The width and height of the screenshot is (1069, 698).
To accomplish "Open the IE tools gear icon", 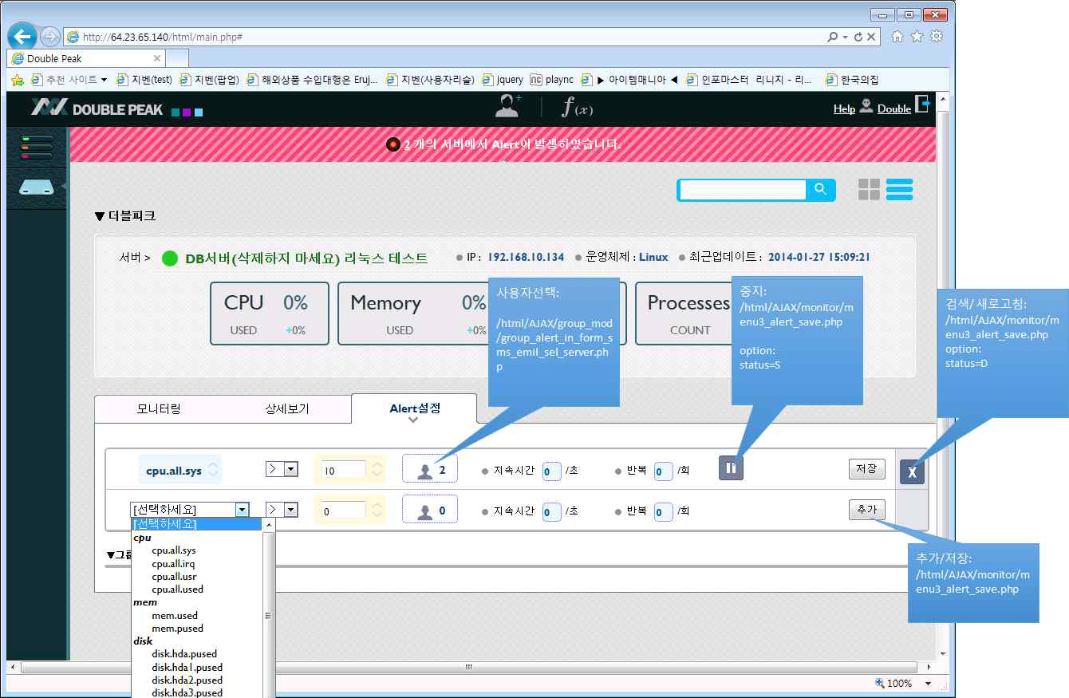I will tap(937, 36).
